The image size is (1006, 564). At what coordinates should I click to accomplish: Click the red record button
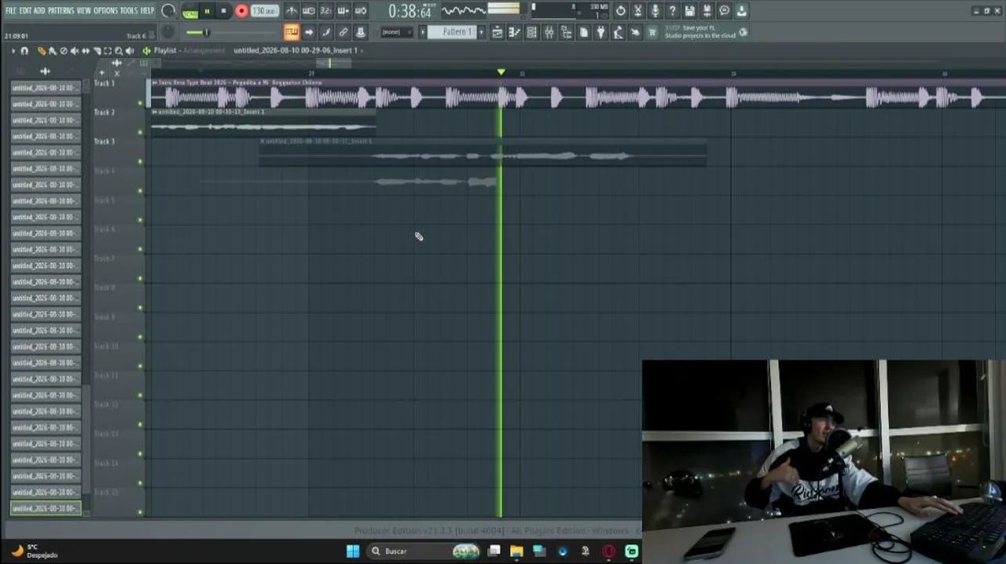(241, 11)
